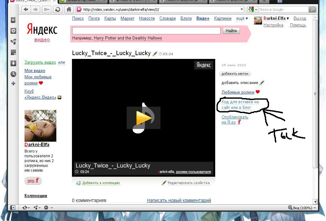Image resolution: width=326 pixels, height=221 pixels.
Task: Open Код для вставки на сайт link
Action: click(240, 104)
